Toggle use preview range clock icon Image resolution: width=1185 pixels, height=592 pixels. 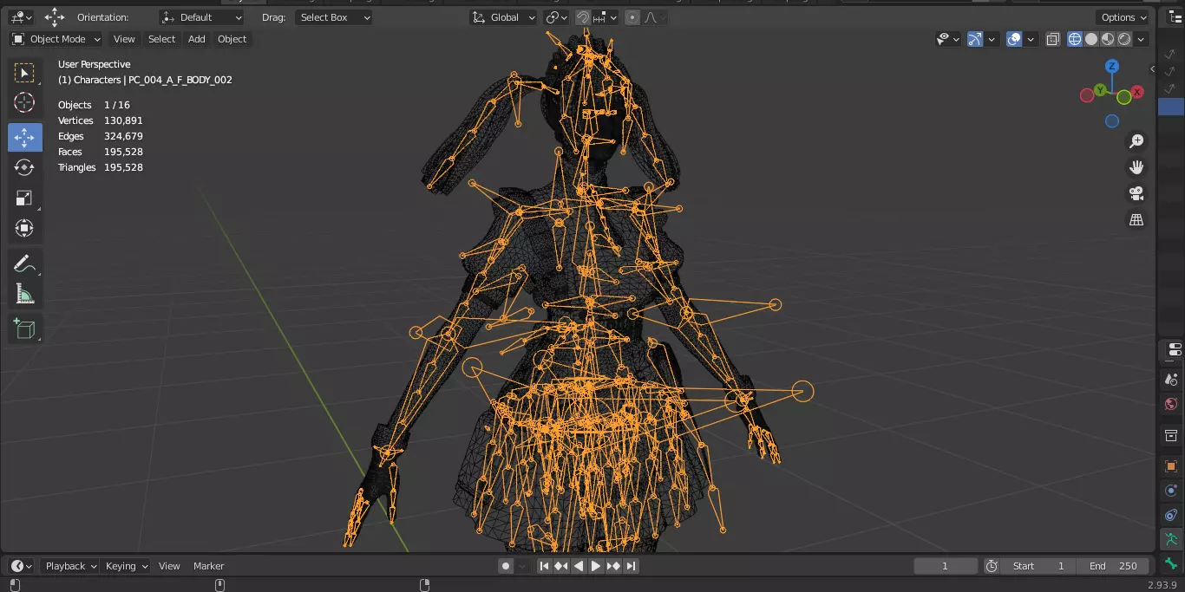(992, 566)
